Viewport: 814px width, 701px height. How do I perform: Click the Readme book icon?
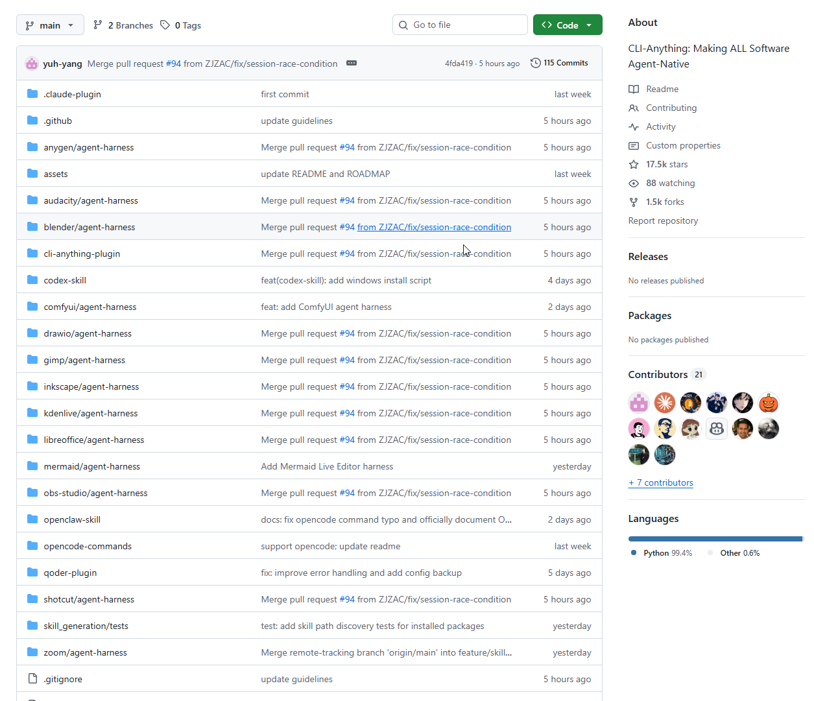click(634, 89)
